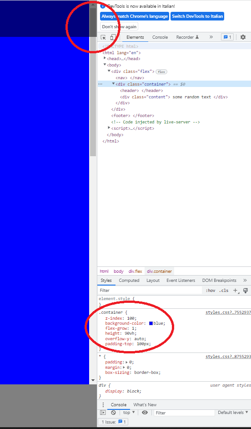Open the Event Listeners tab
251x429 pixels.
[x=181, y=281]
